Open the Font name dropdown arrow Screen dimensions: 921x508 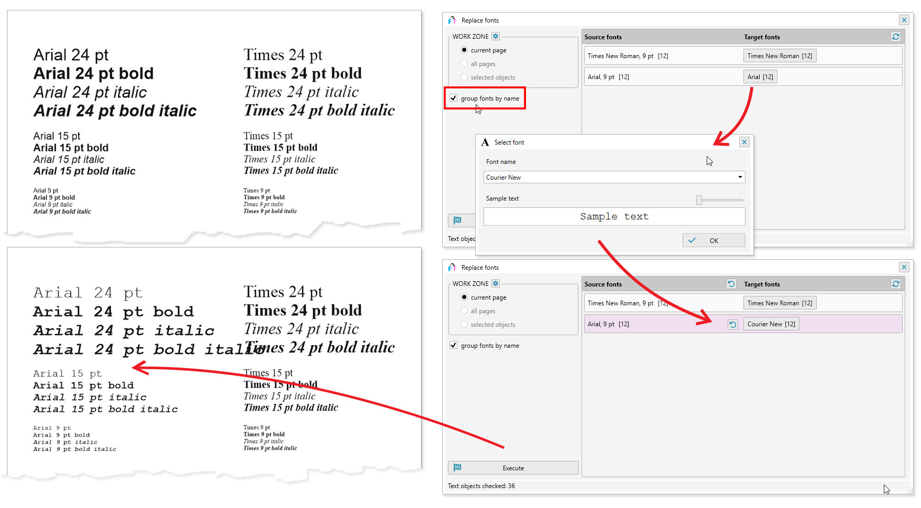point(740,177)
